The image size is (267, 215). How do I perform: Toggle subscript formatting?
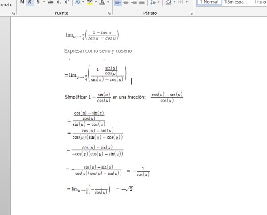[x=59, y=2]
